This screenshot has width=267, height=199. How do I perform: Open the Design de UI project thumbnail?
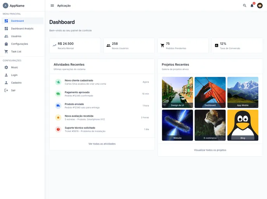[x=177, y=93]
